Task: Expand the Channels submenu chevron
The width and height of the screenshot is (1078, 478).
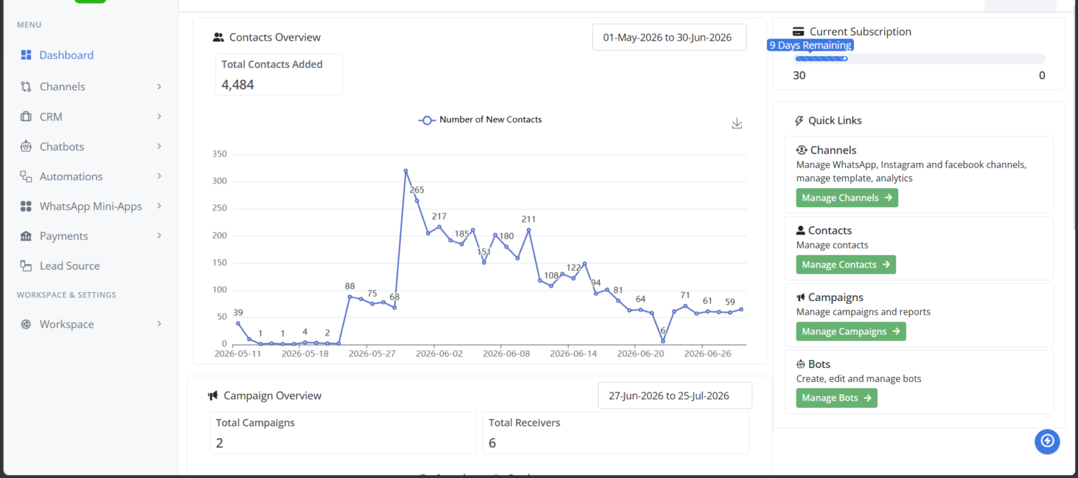Action: tap(159, 86)
